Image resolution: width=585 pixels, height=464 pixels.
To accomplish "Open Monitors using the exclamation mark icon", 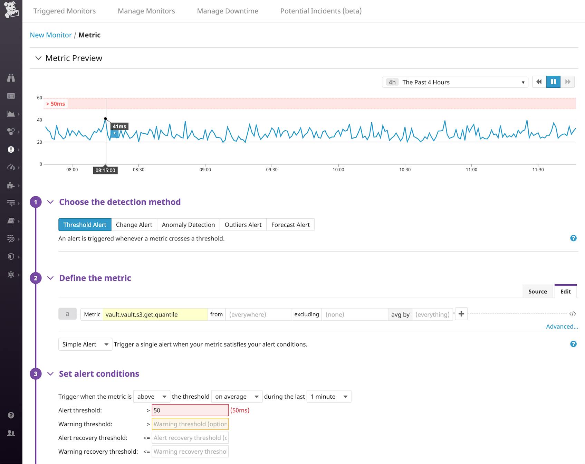I will pyautogui.click(x=11, y=150).
